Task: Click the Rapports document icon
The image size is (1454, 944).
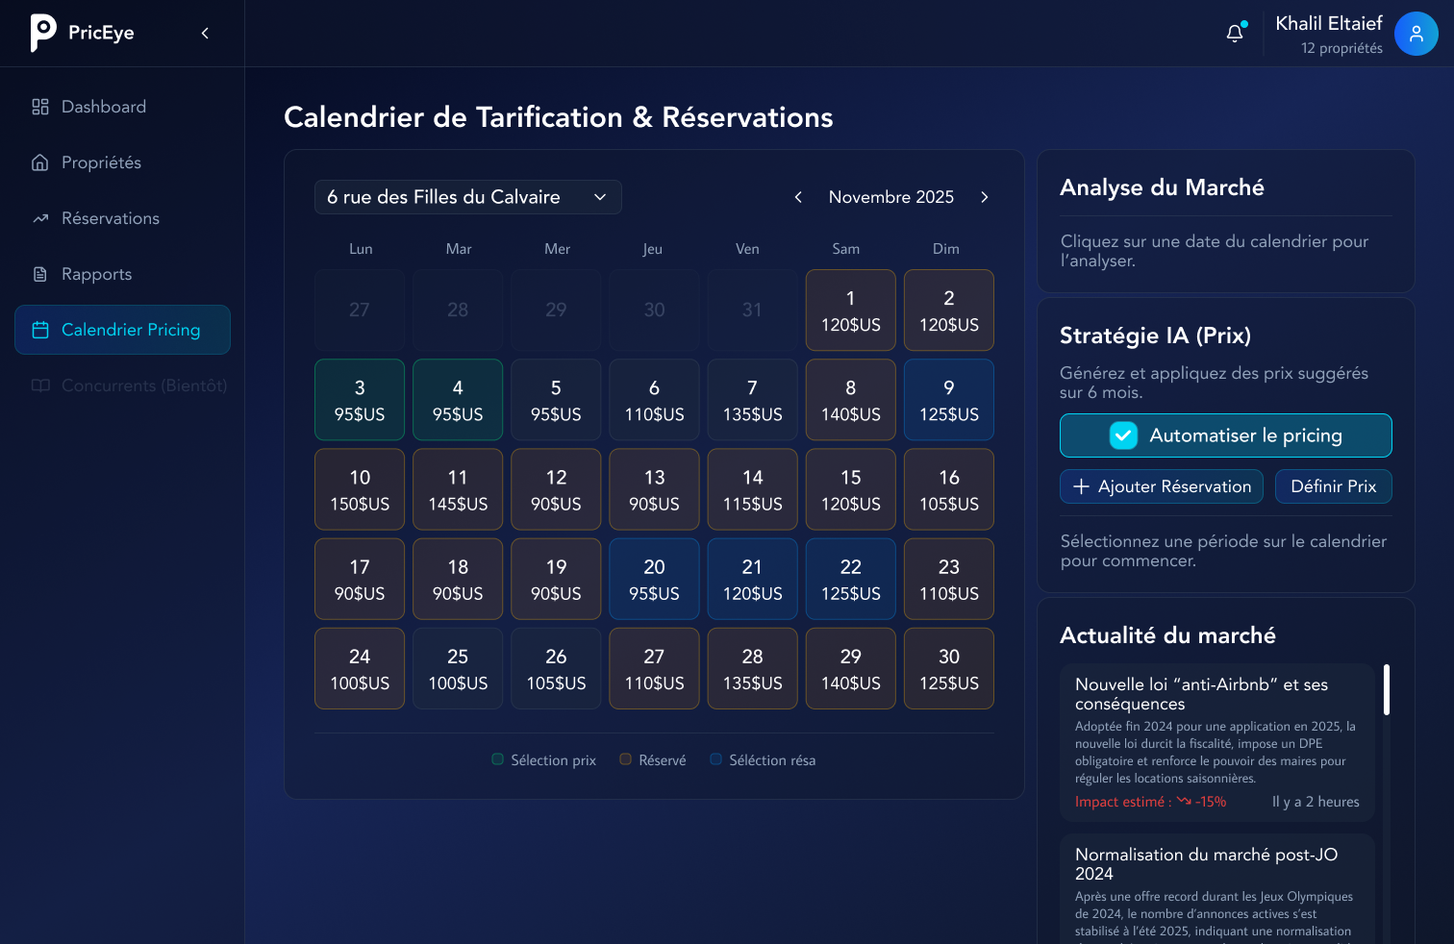Action: pos(40,274)
